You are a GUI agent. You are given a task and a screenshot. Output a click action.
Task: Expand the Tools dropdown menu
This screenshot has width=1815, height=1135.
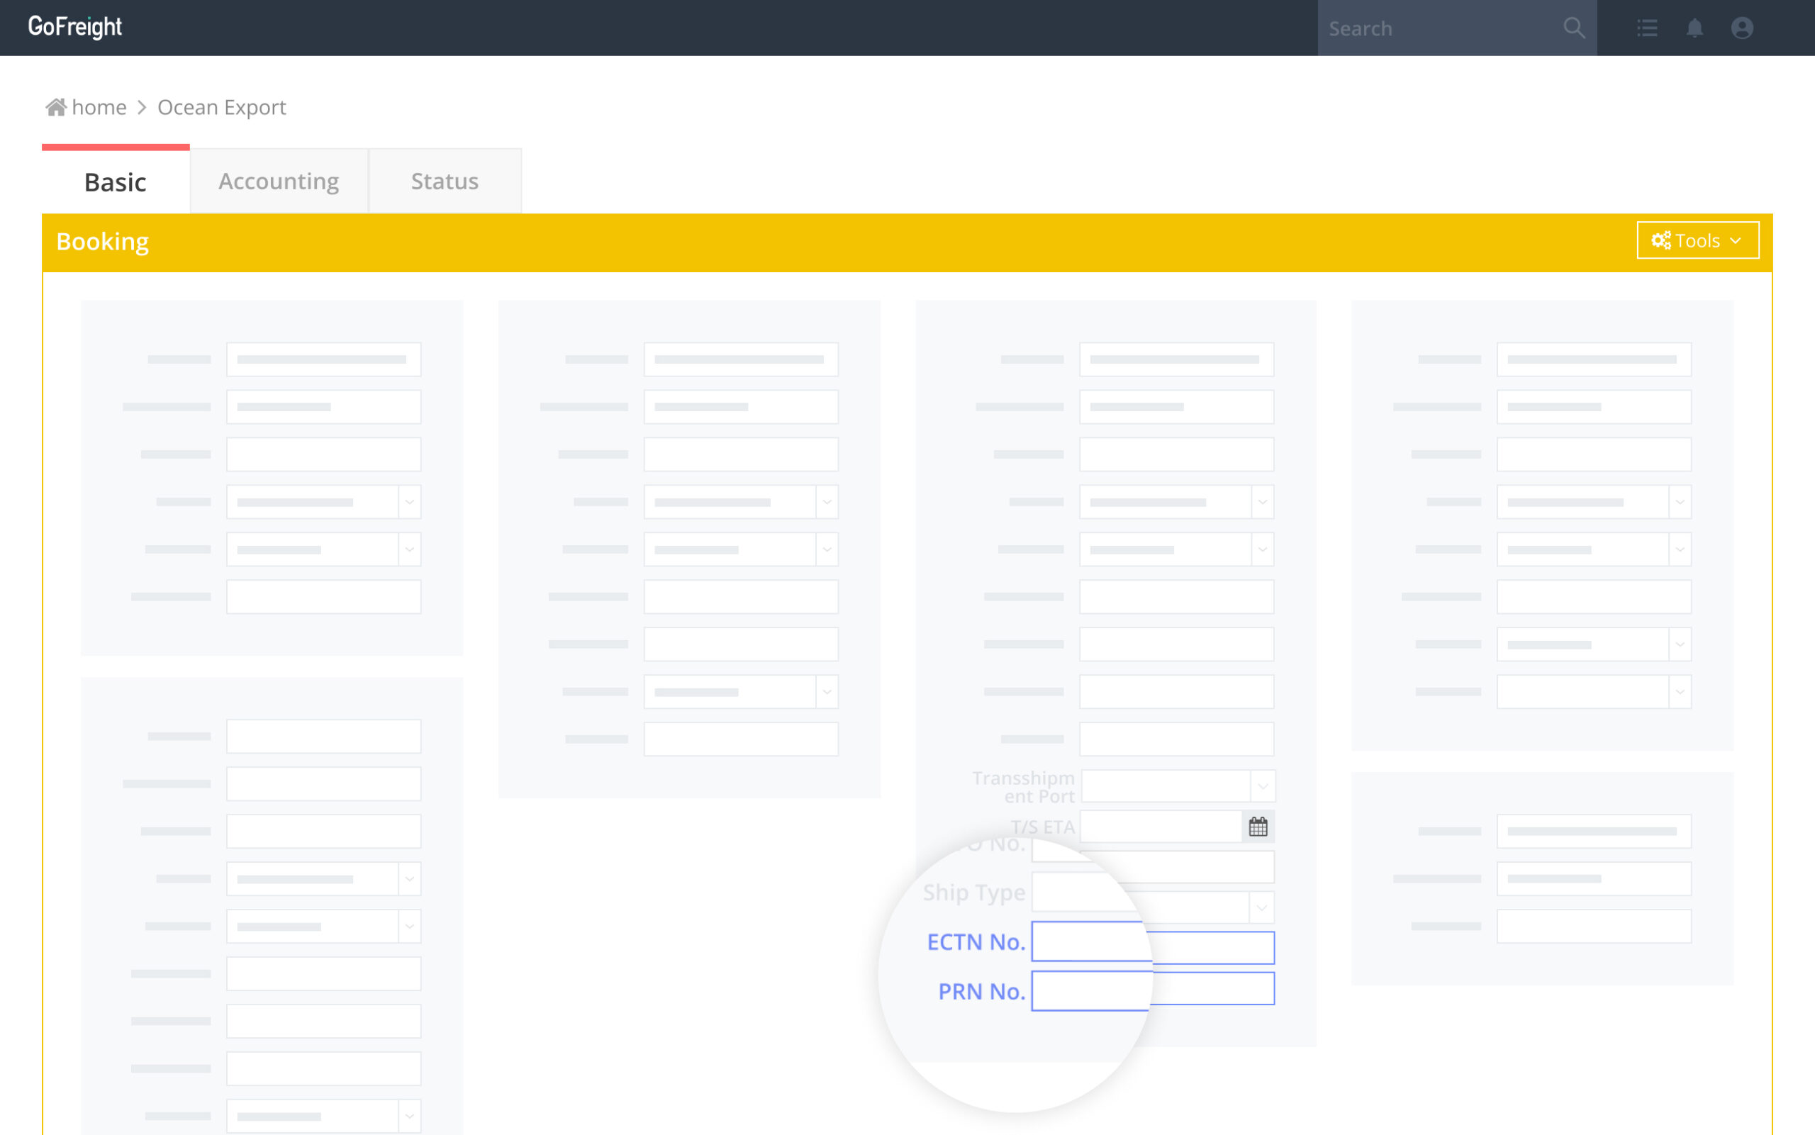pyautogui.click(x=1696, y=240)
